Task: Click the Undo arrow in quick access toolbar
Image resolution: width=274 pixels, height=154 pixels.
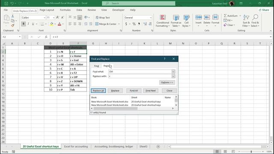Action: 12,3
